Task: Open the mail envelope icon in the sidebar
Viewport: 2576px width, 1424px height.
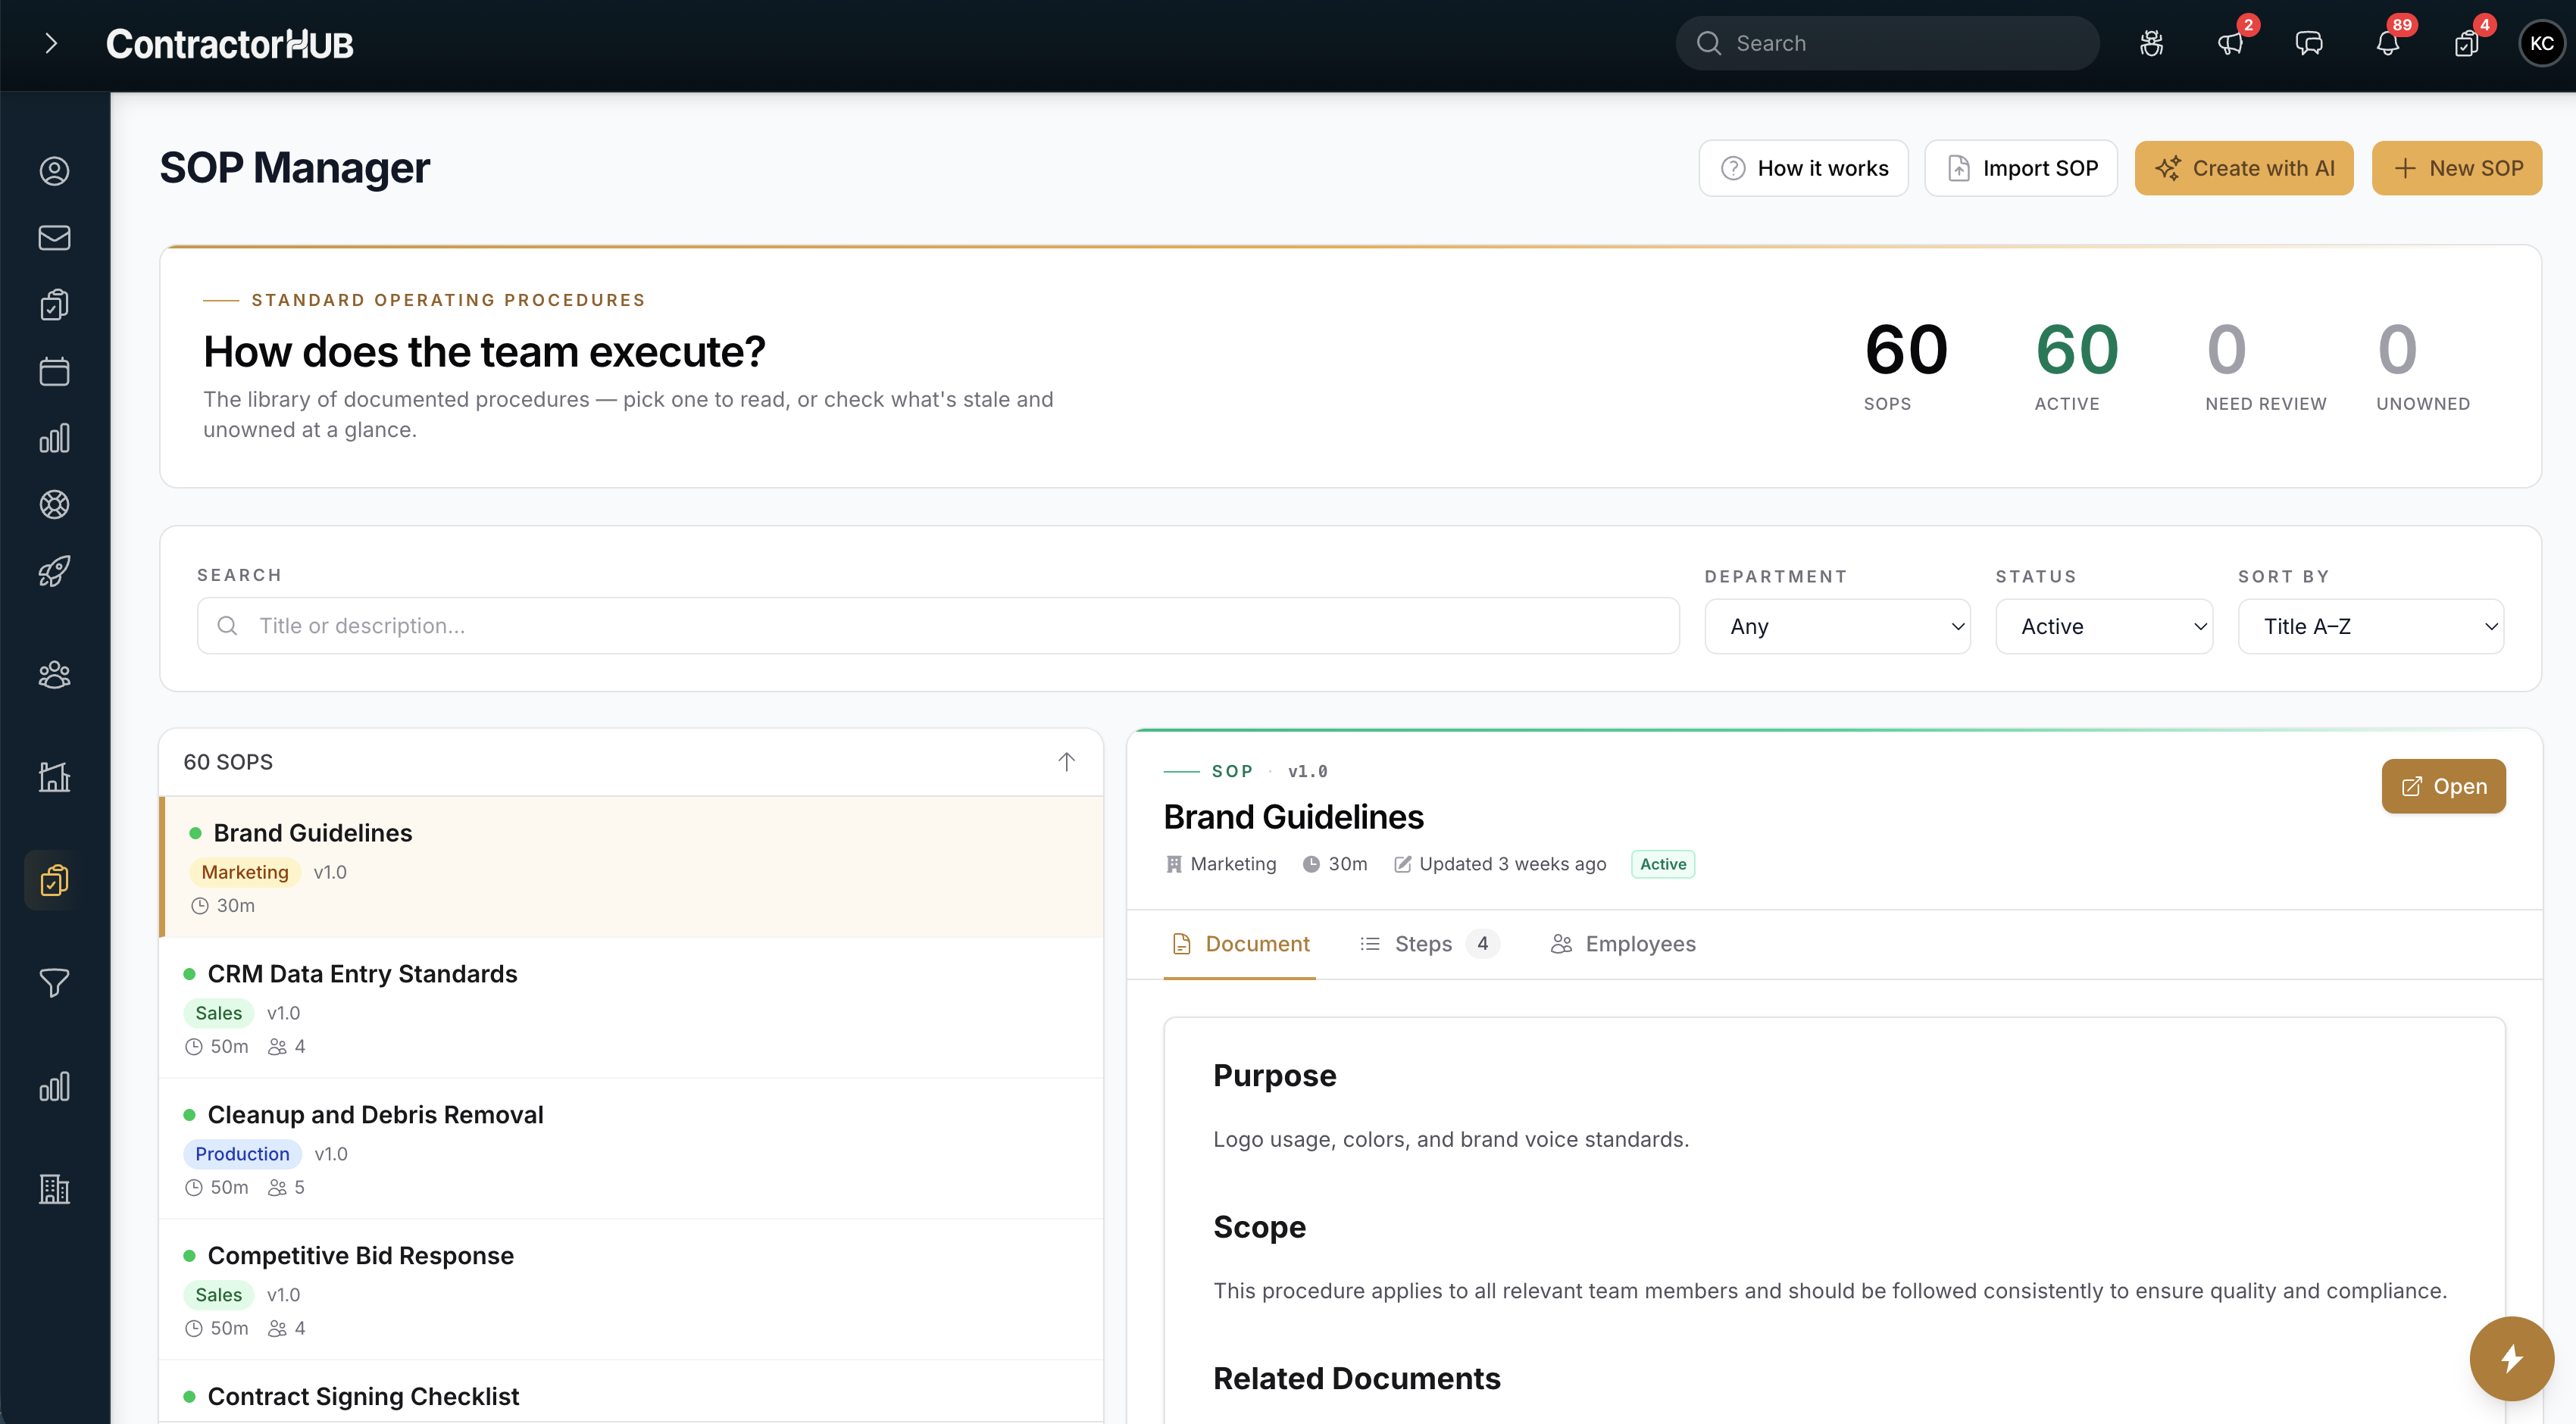Action: 54,238
